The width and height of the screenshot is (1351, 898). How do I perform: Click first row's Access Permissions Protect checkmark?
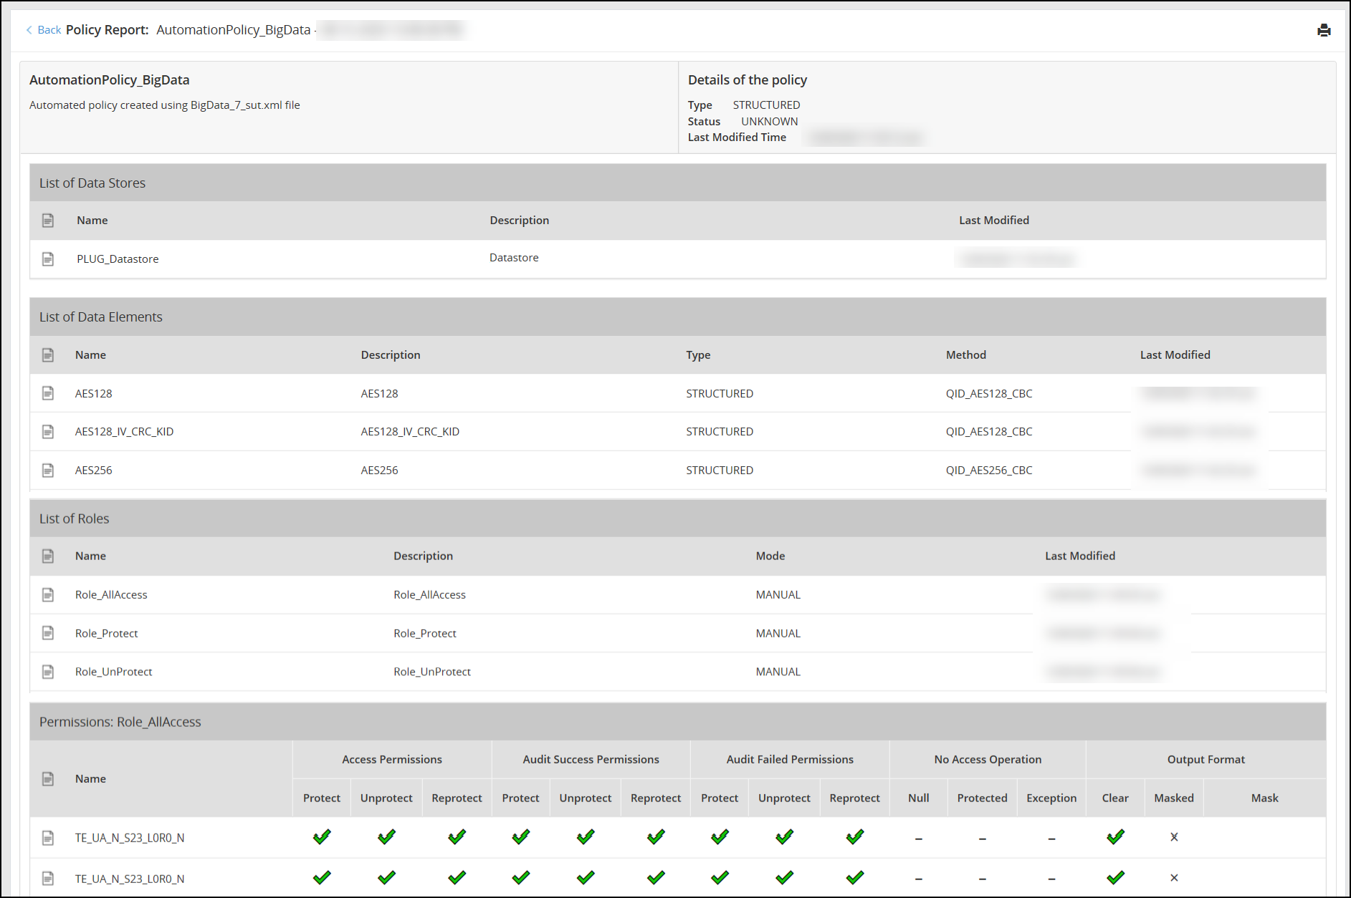322,836
